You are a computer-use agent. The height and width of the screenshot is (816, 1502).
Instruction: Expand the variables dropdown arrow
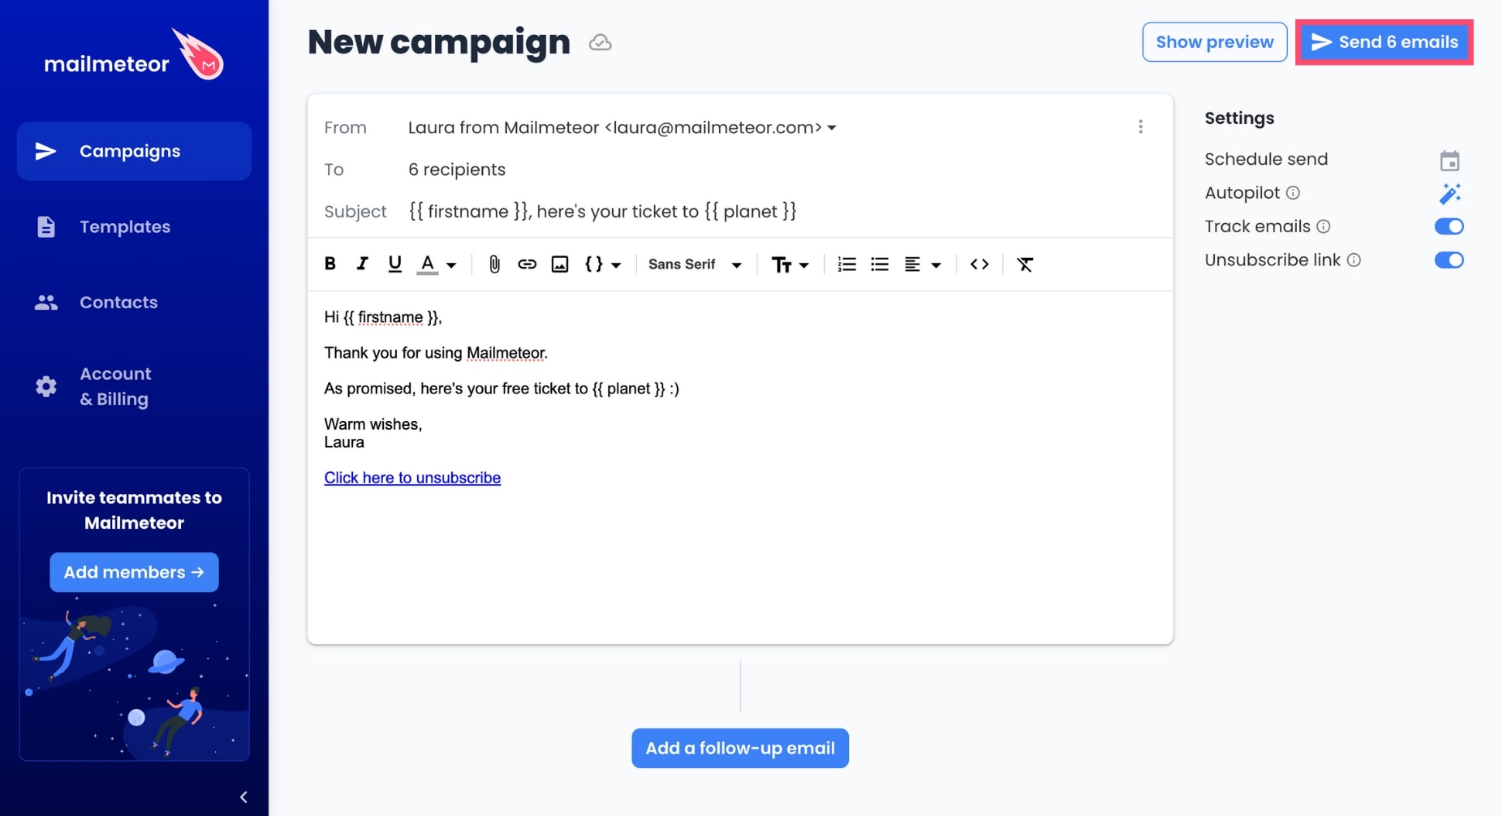[616, 265]
